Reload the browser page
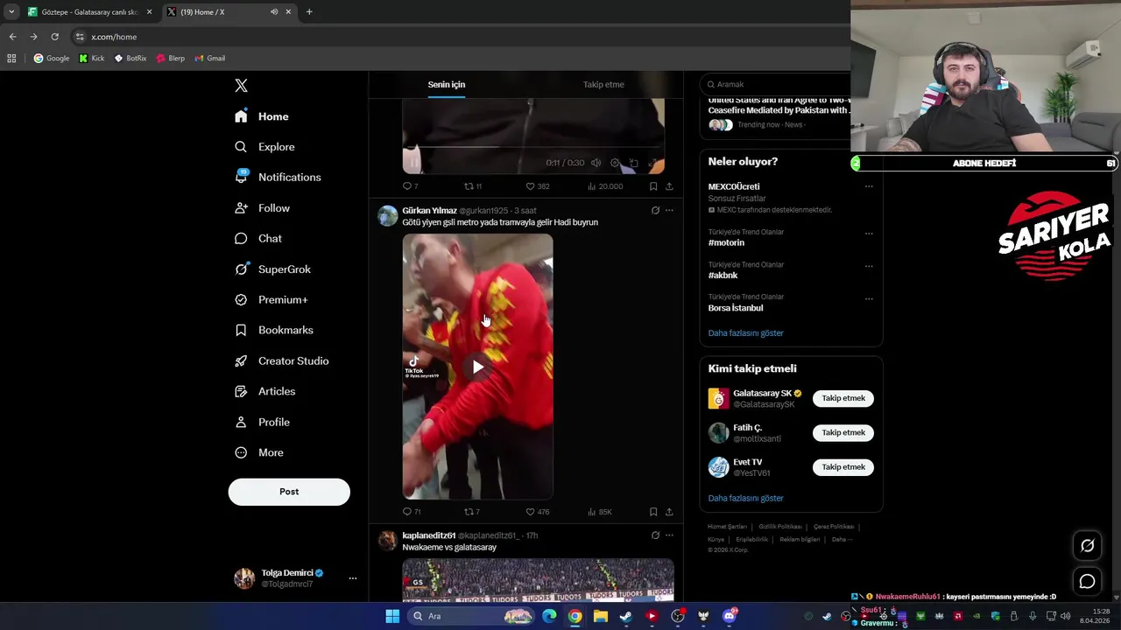Viewport: 1121px width, 630px height. [54, 37]
